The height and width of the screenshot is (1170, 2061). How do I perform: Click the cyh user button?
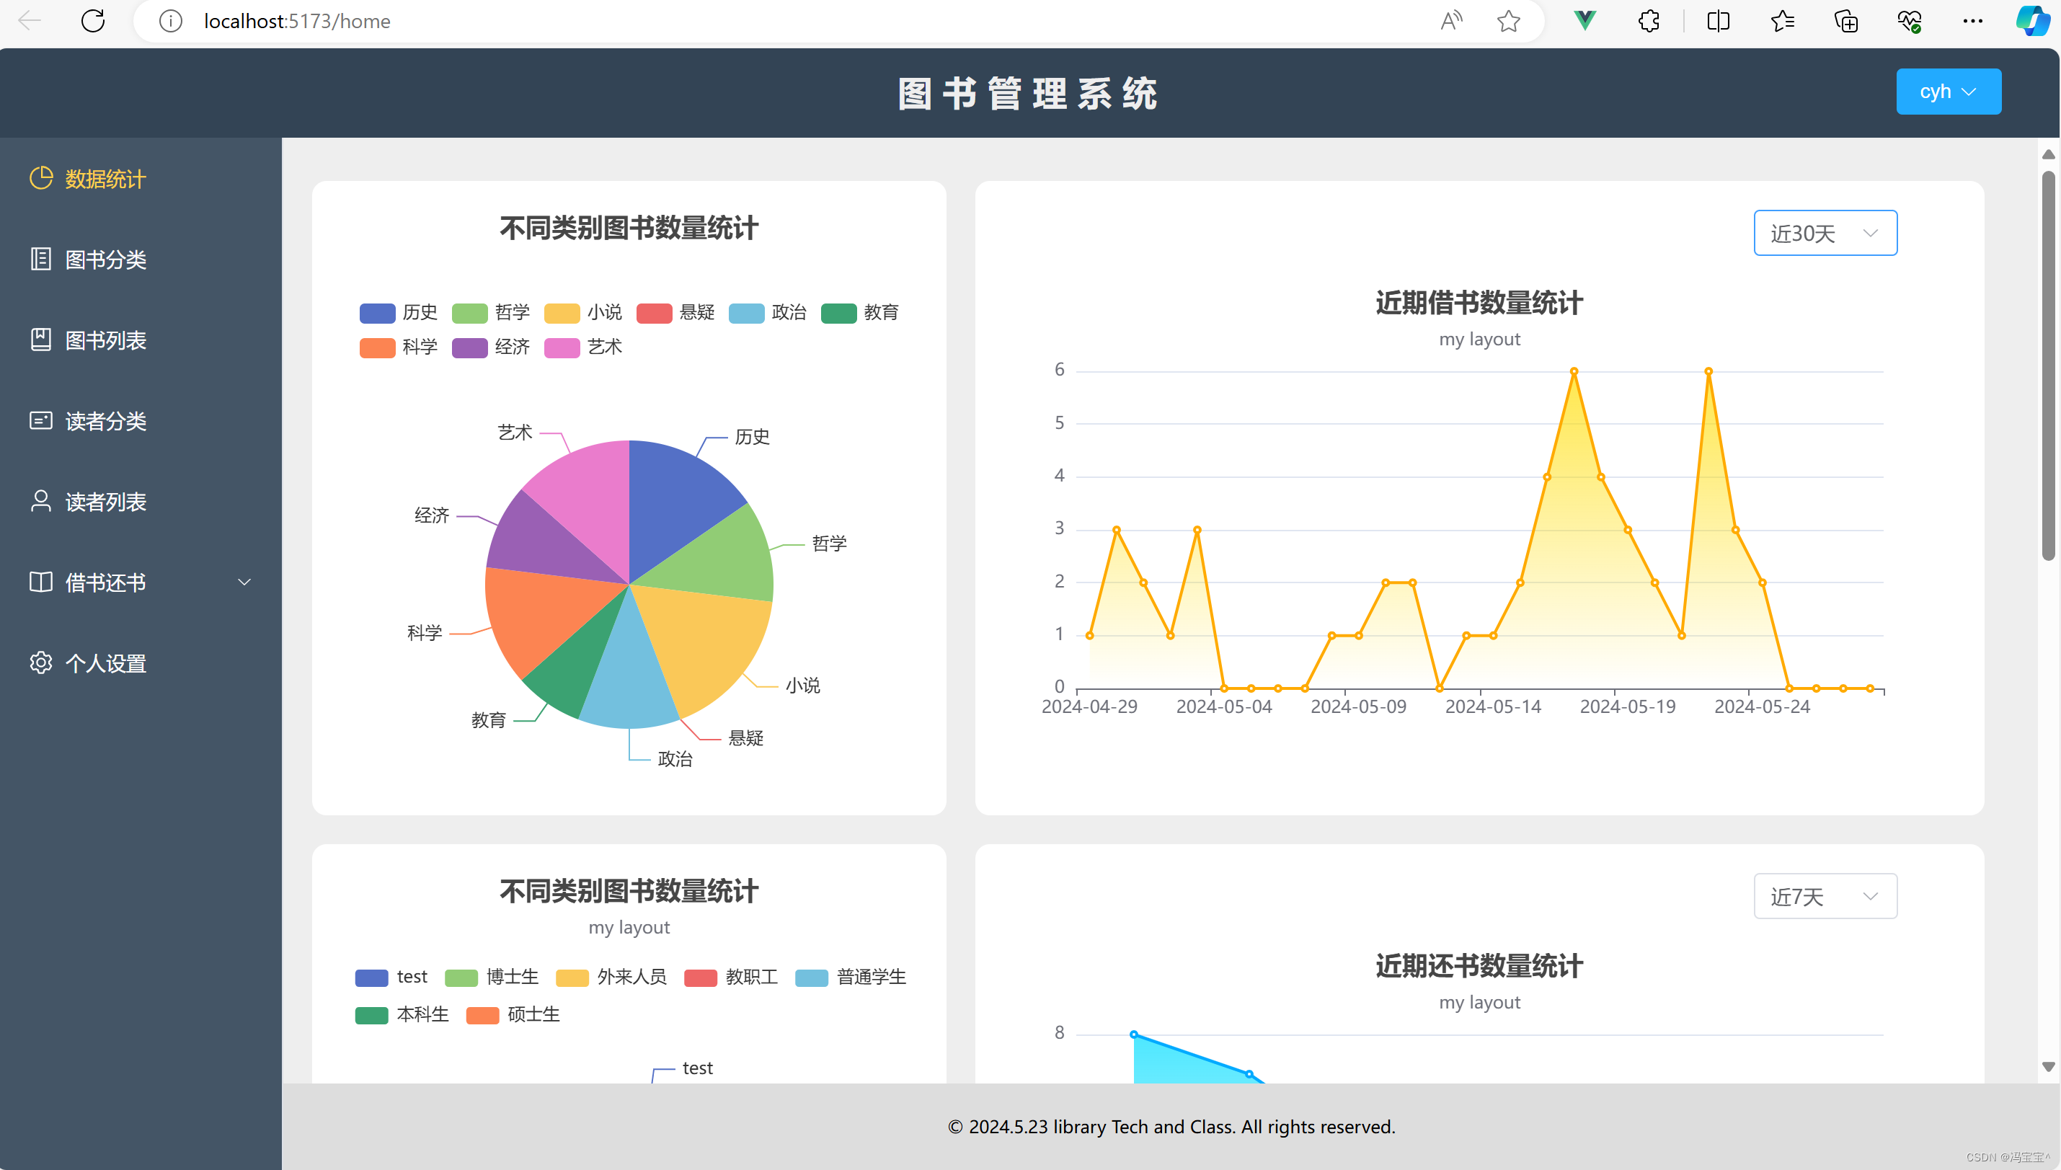[1948, 92]
